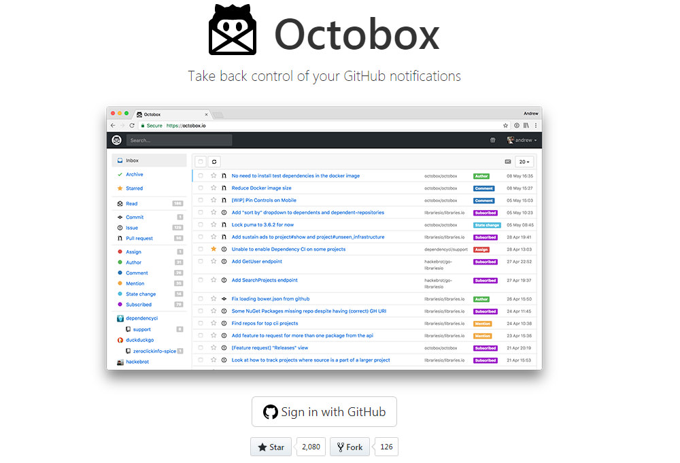Click issue icon on 'Add "sort by" dropdown' row
The width and height of the screenshot is (680, 463).
(224, 212)
